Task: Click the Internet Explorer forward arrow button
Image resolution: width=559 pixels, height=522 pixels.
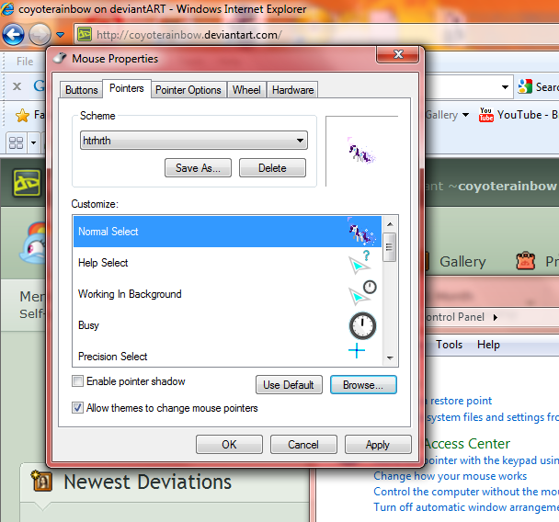Action: coord(40,35)
